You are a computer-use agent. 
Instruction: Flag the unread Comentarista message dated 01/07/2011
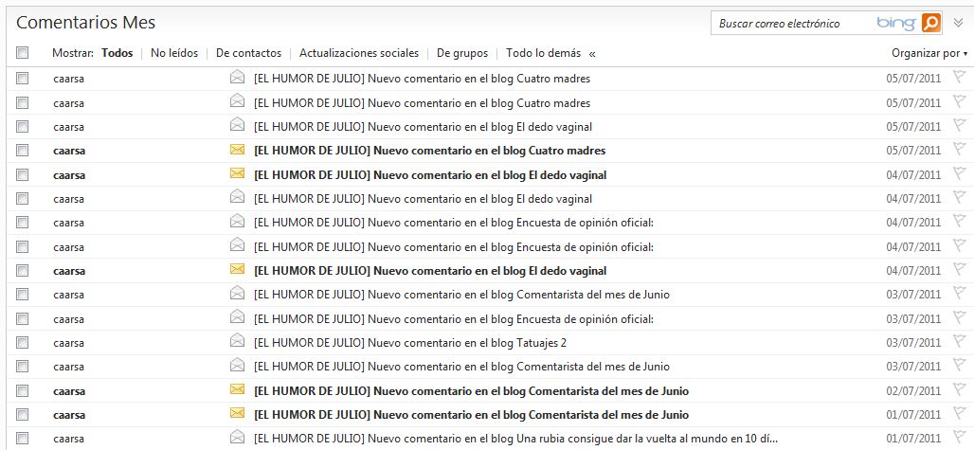coord(960,414)
